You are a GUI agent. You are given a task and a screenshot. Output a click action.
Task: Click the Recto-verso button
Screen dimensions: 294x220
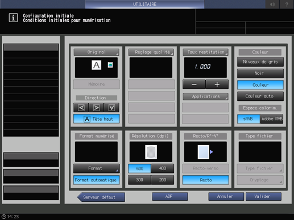(x=206, y=168)
